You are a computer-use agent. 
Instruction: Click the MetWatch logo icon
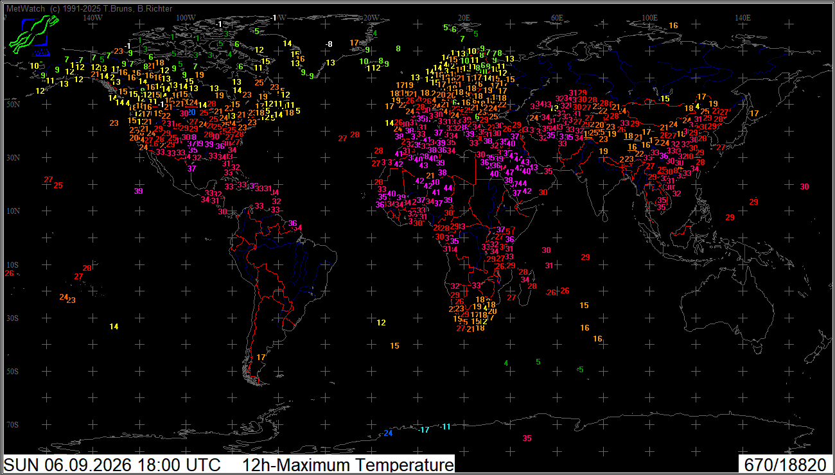coord(33,36)
